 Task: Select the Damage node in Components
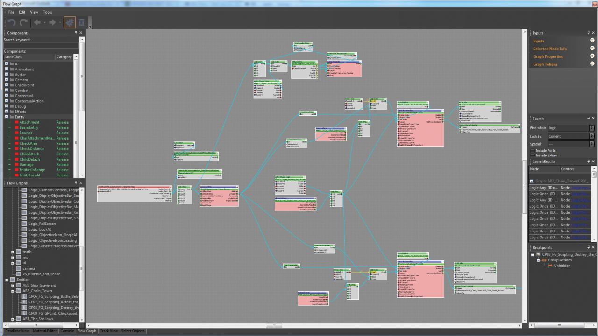(x=27, y=165)
